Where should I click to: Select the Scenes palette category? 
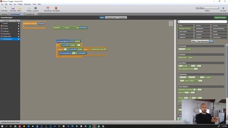(219, 26)
